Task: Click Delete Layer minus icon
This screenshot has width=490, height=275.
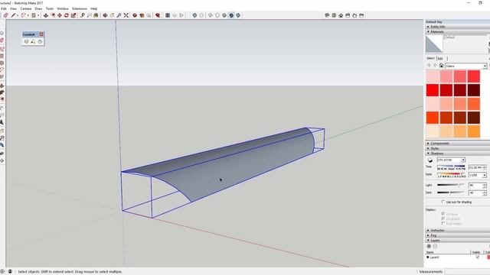Action: (x=436, y=246)
